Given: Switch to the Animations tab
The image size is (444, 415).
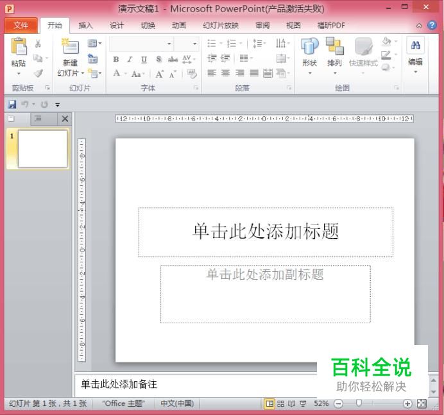Looking at the screenshot, I should click(179, 26).
